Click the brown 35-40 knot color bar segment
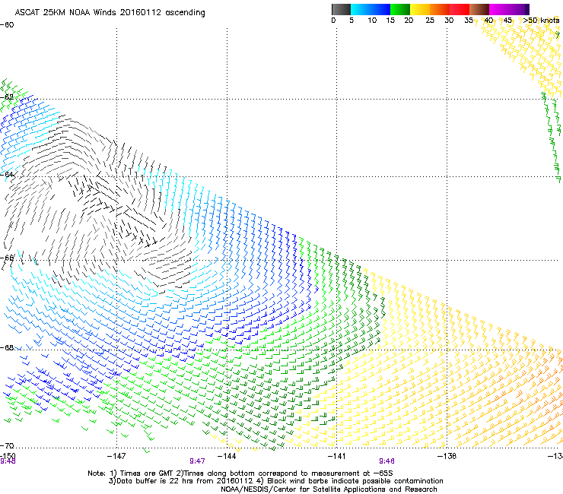This screenshot has height=494, width=563. [x=479, y=9]
